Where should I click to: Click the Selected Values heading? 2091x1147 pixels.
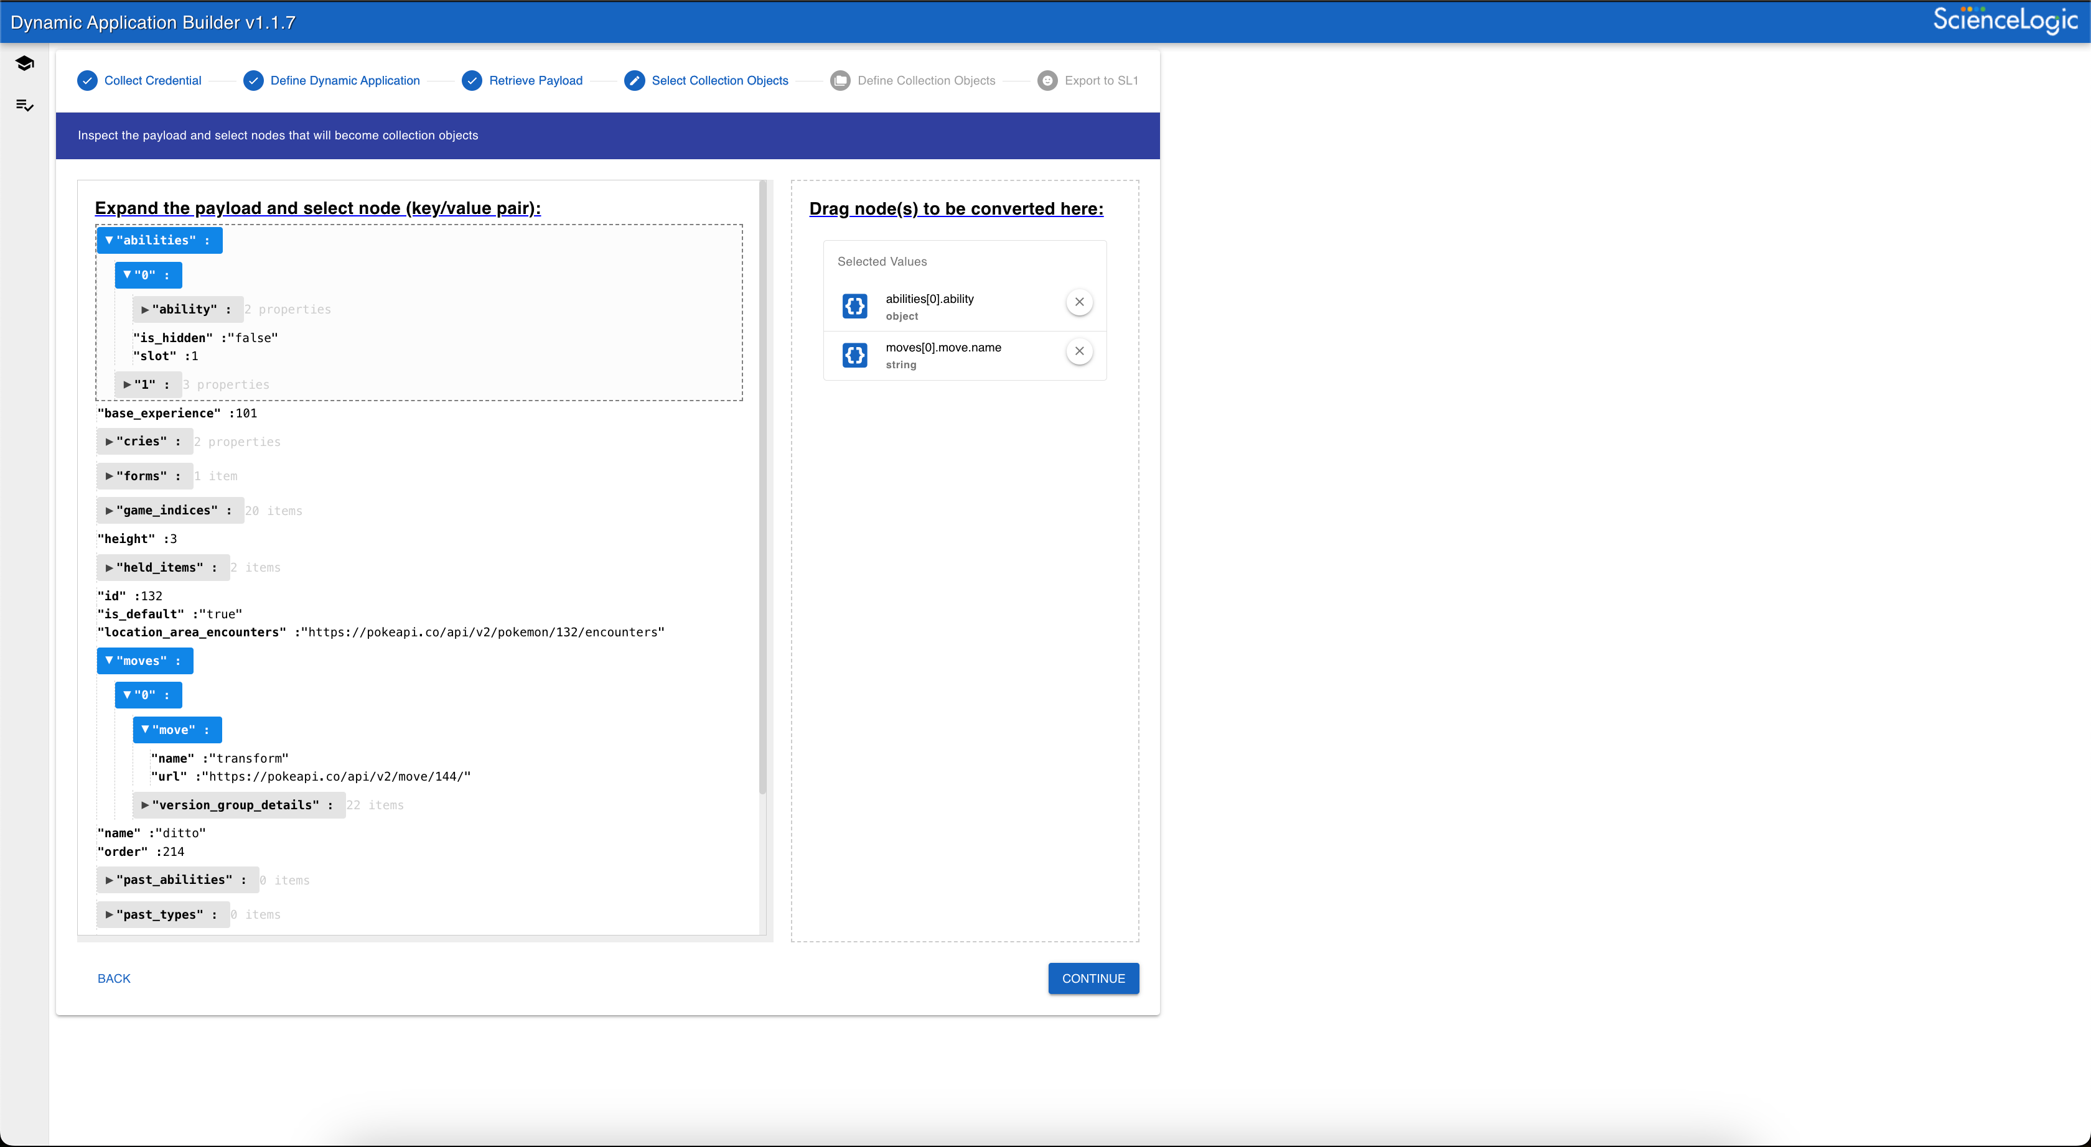click(x=882, y=261)
